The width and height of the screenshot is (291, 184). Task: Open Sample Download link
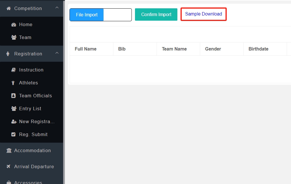click(203, 14)
